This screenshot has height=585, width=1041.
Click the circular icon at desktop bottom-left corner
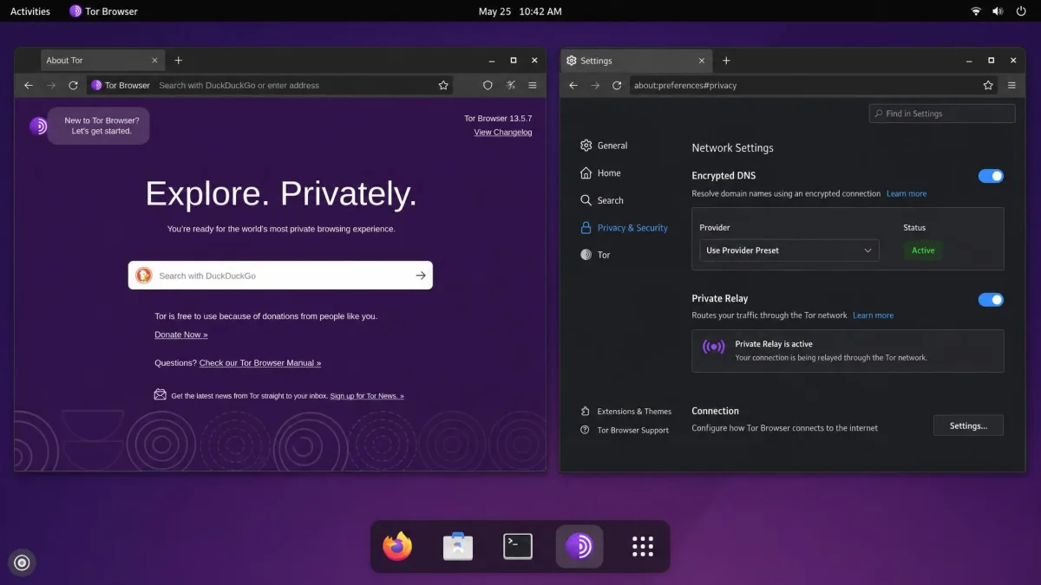[x=23, y=562]
